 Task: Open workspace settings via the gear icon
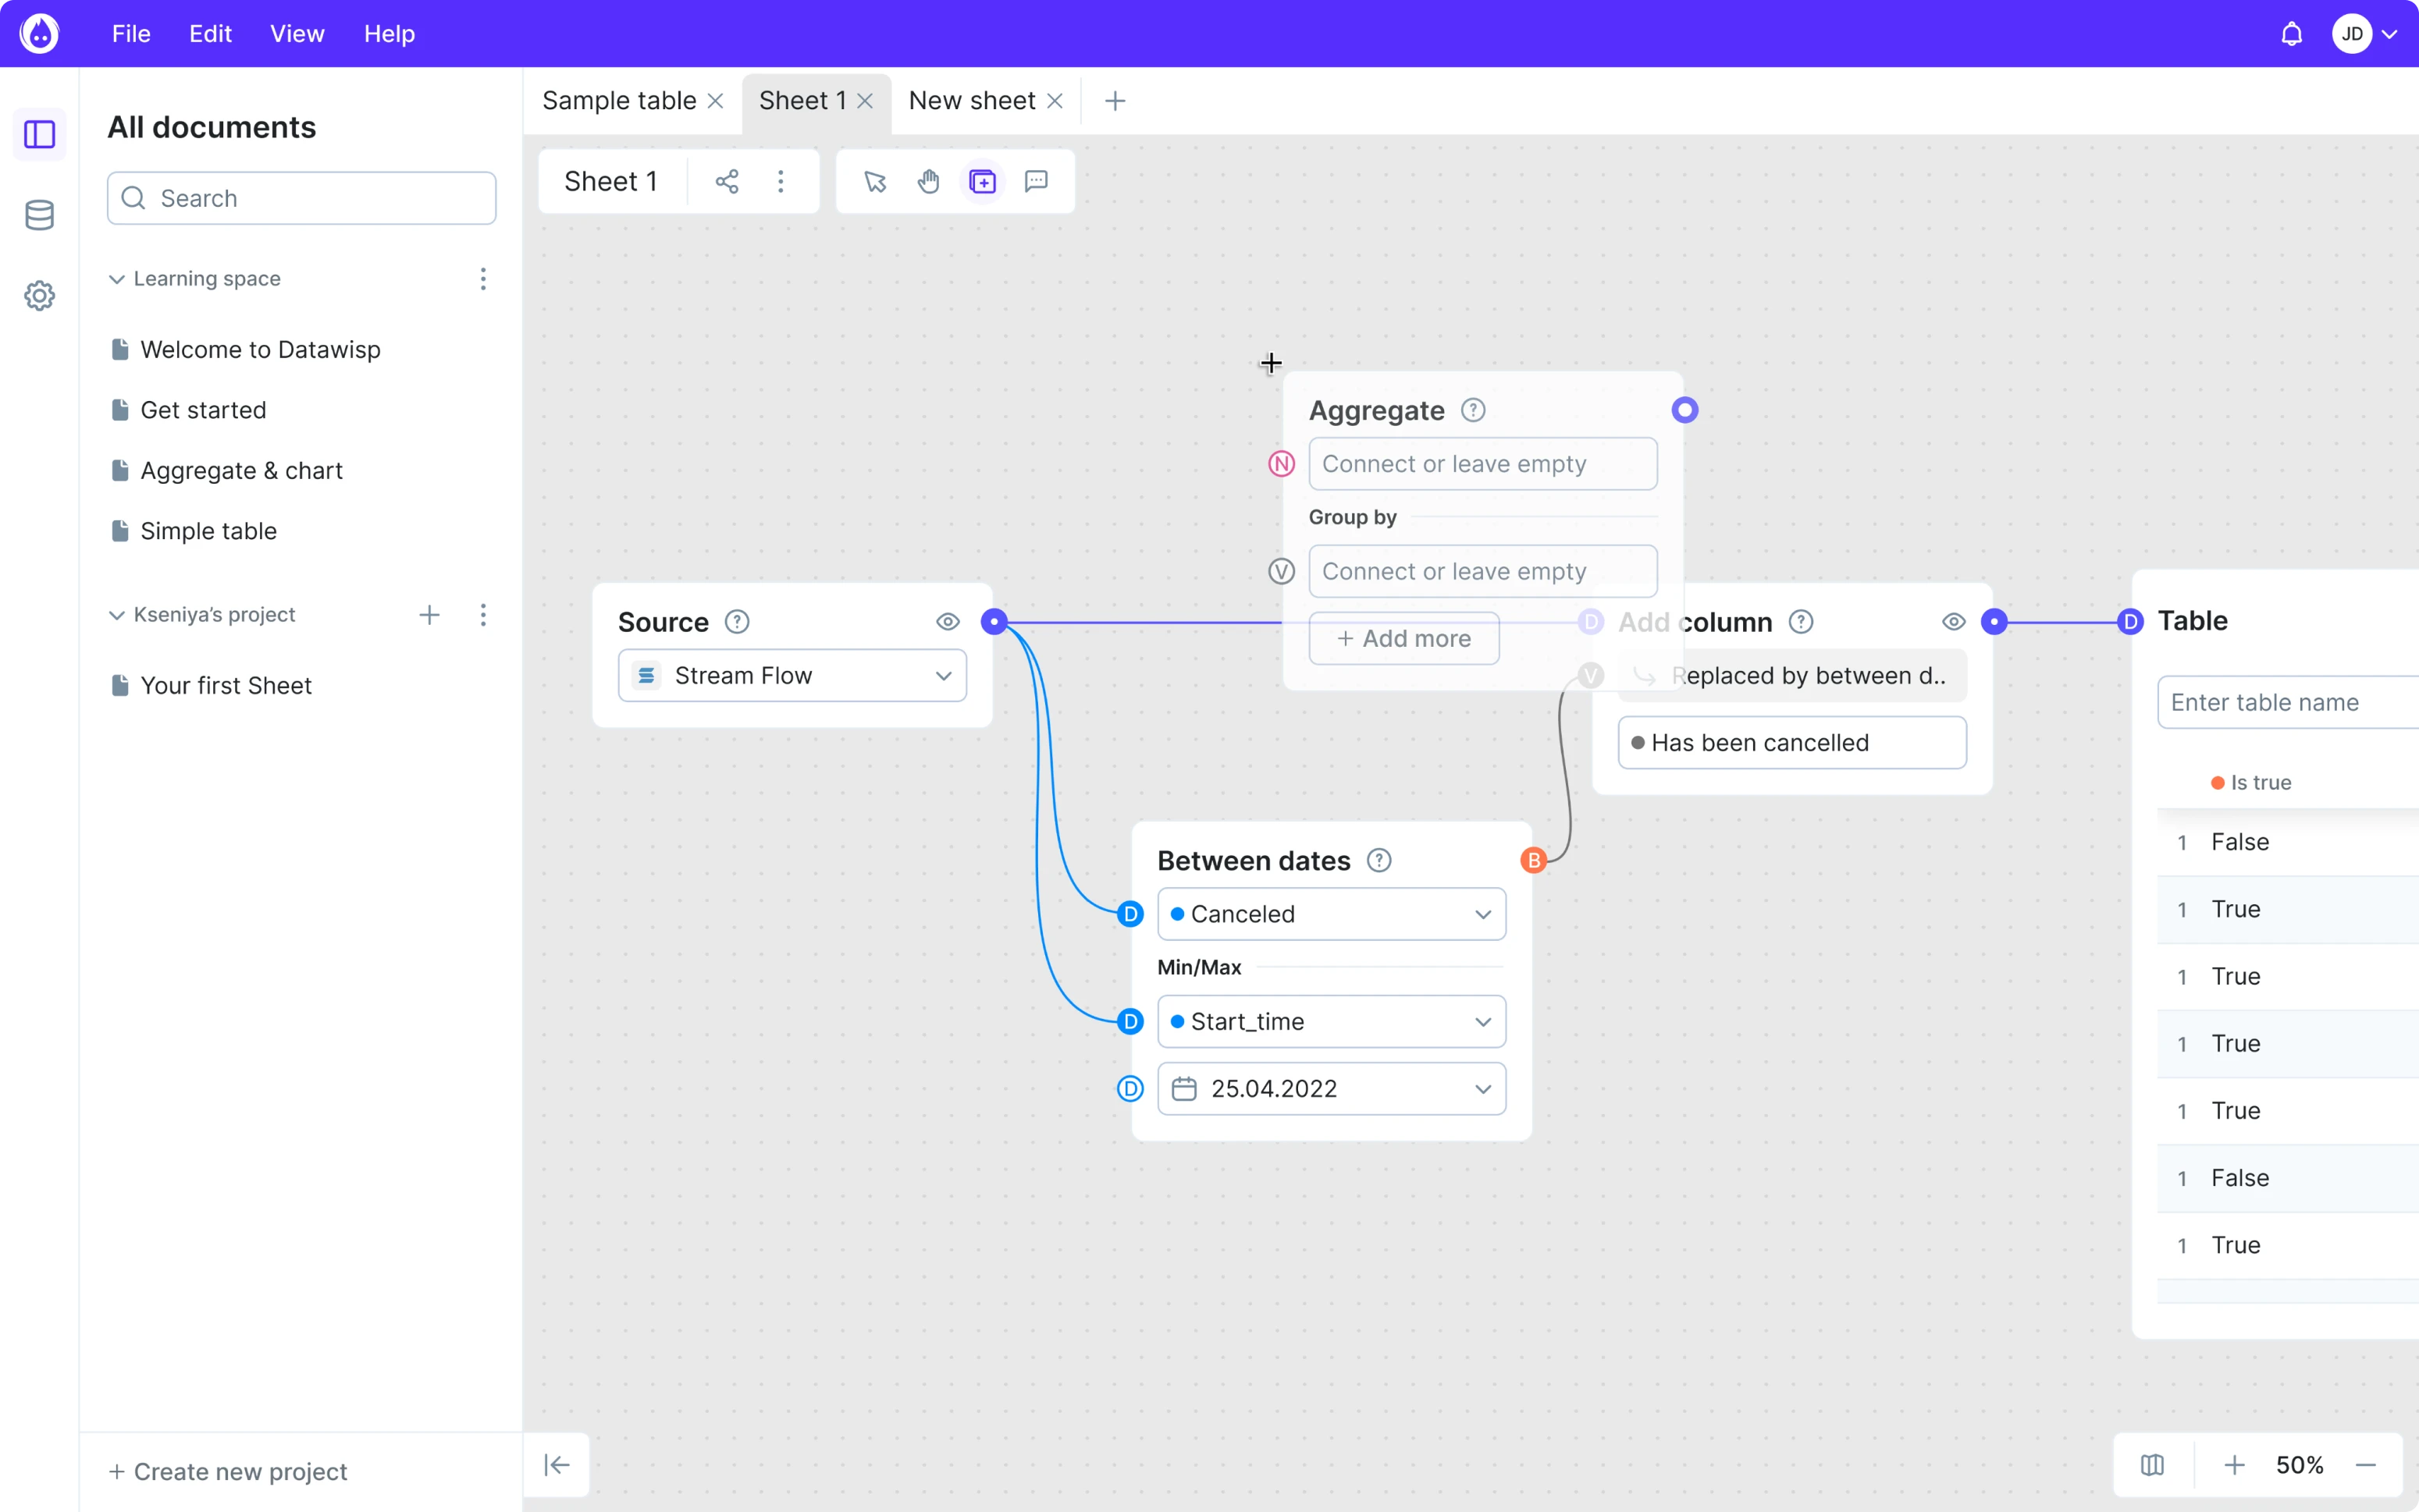pyautogui.click(x=39, y=295)
